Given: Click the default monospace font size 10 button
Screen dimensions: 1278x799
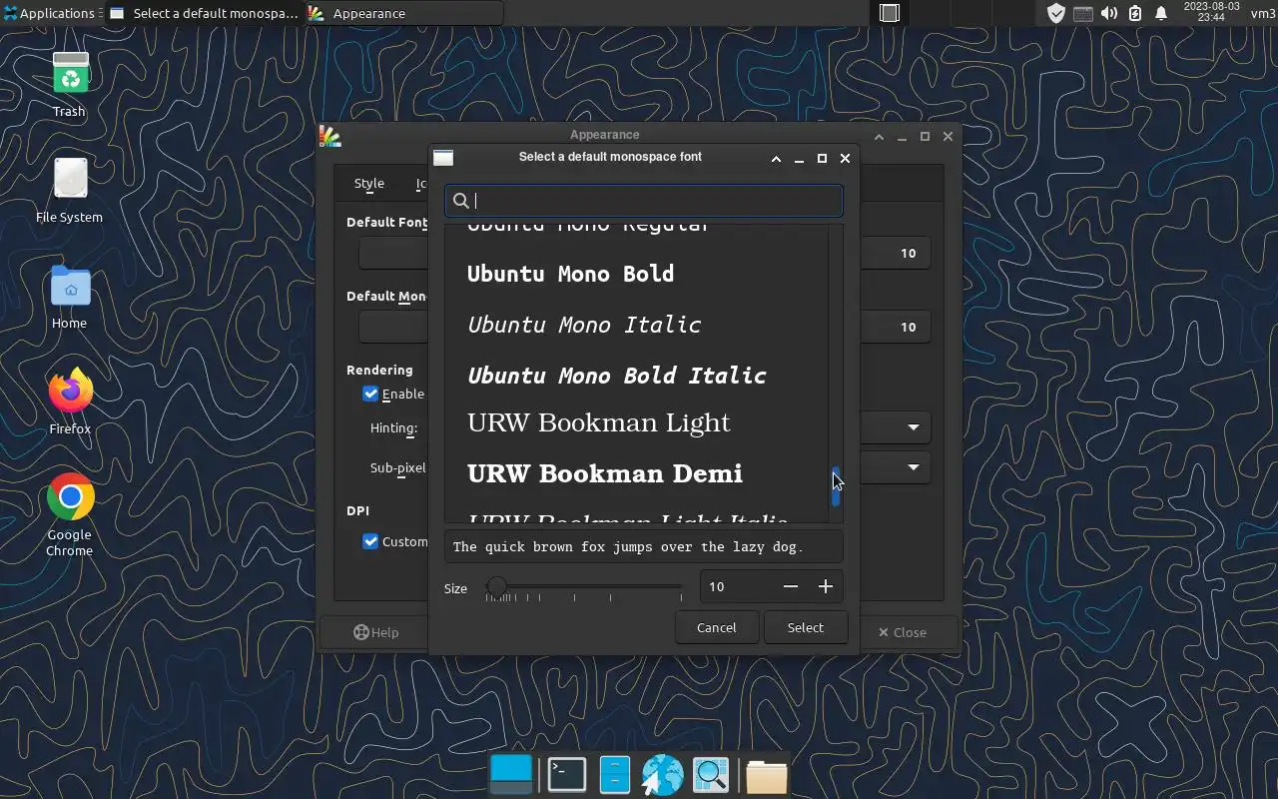Looking at the screenshot, I should [x=908, y=327].
